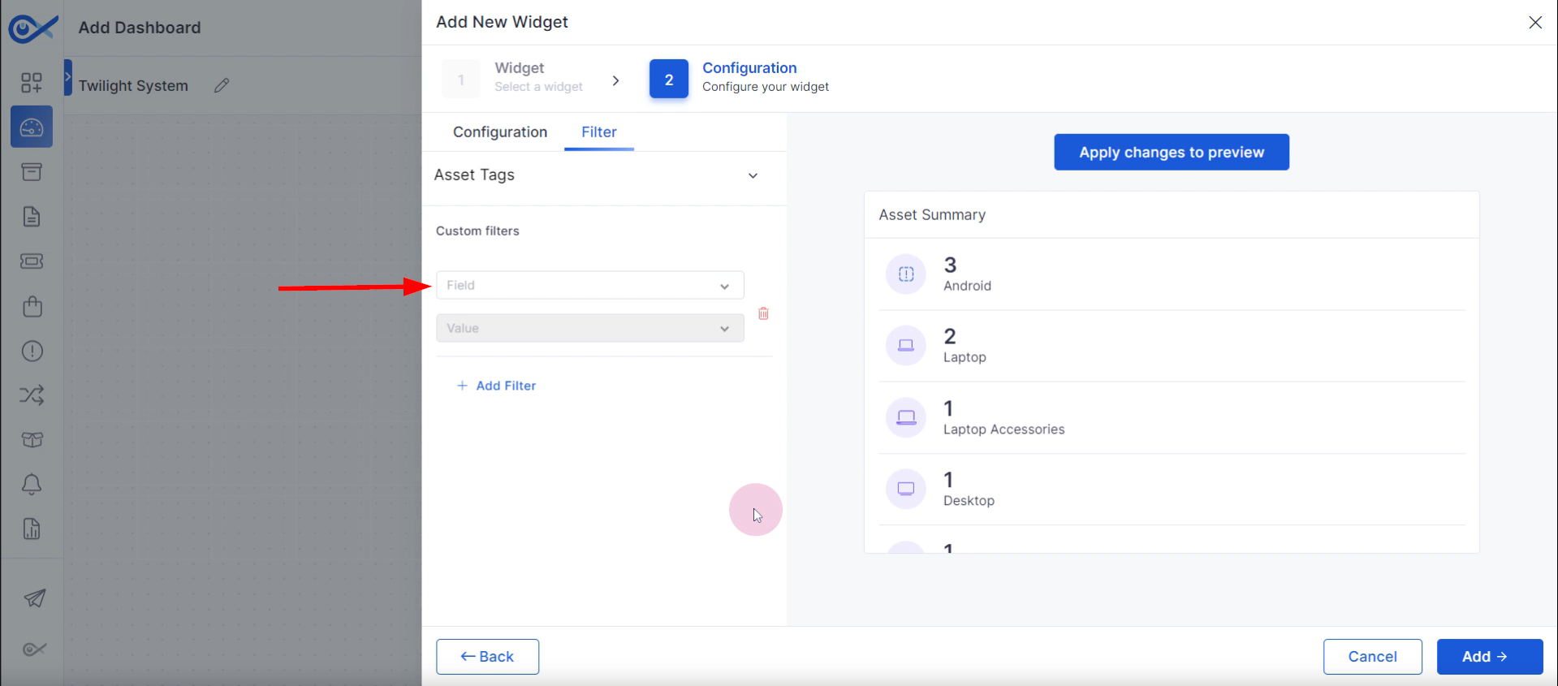Click the Back button
This screenshot has height=686, width=1558.
point(487,657)
